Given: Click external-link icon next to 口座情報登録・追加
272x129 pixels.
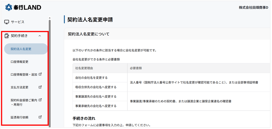Looking at the screenshot, I should tap(40, 74).
